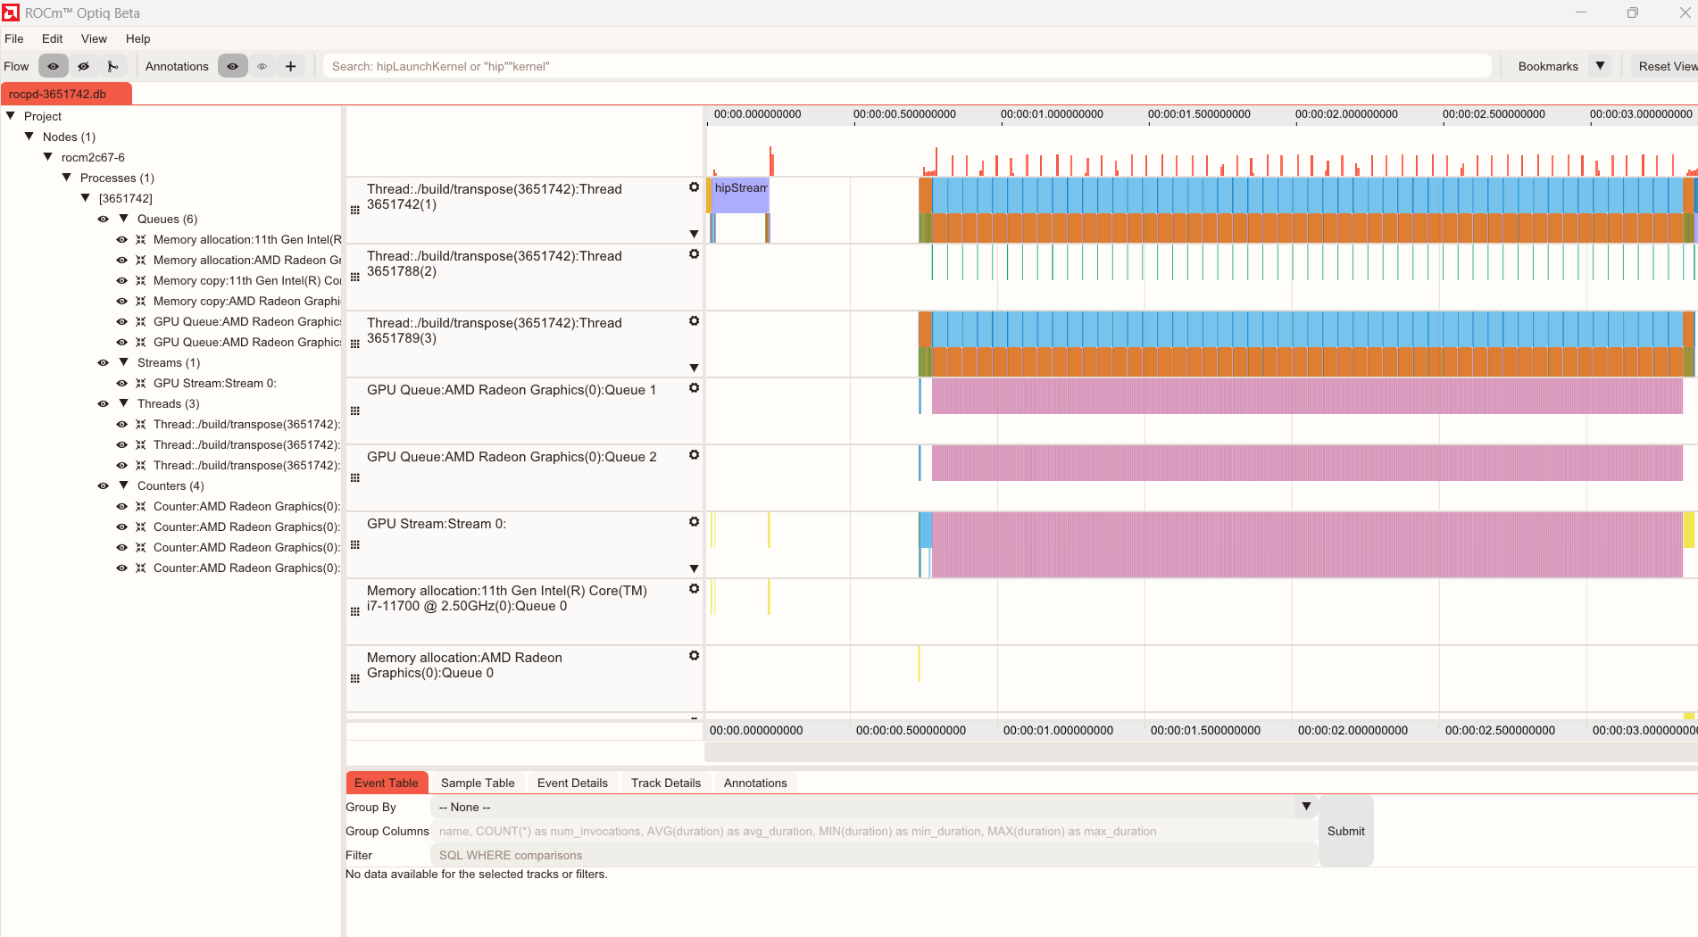Viewport: 1698px width, 937px height.
Task: Collapse the Threads (3) tree node
Action: point(124,403)
